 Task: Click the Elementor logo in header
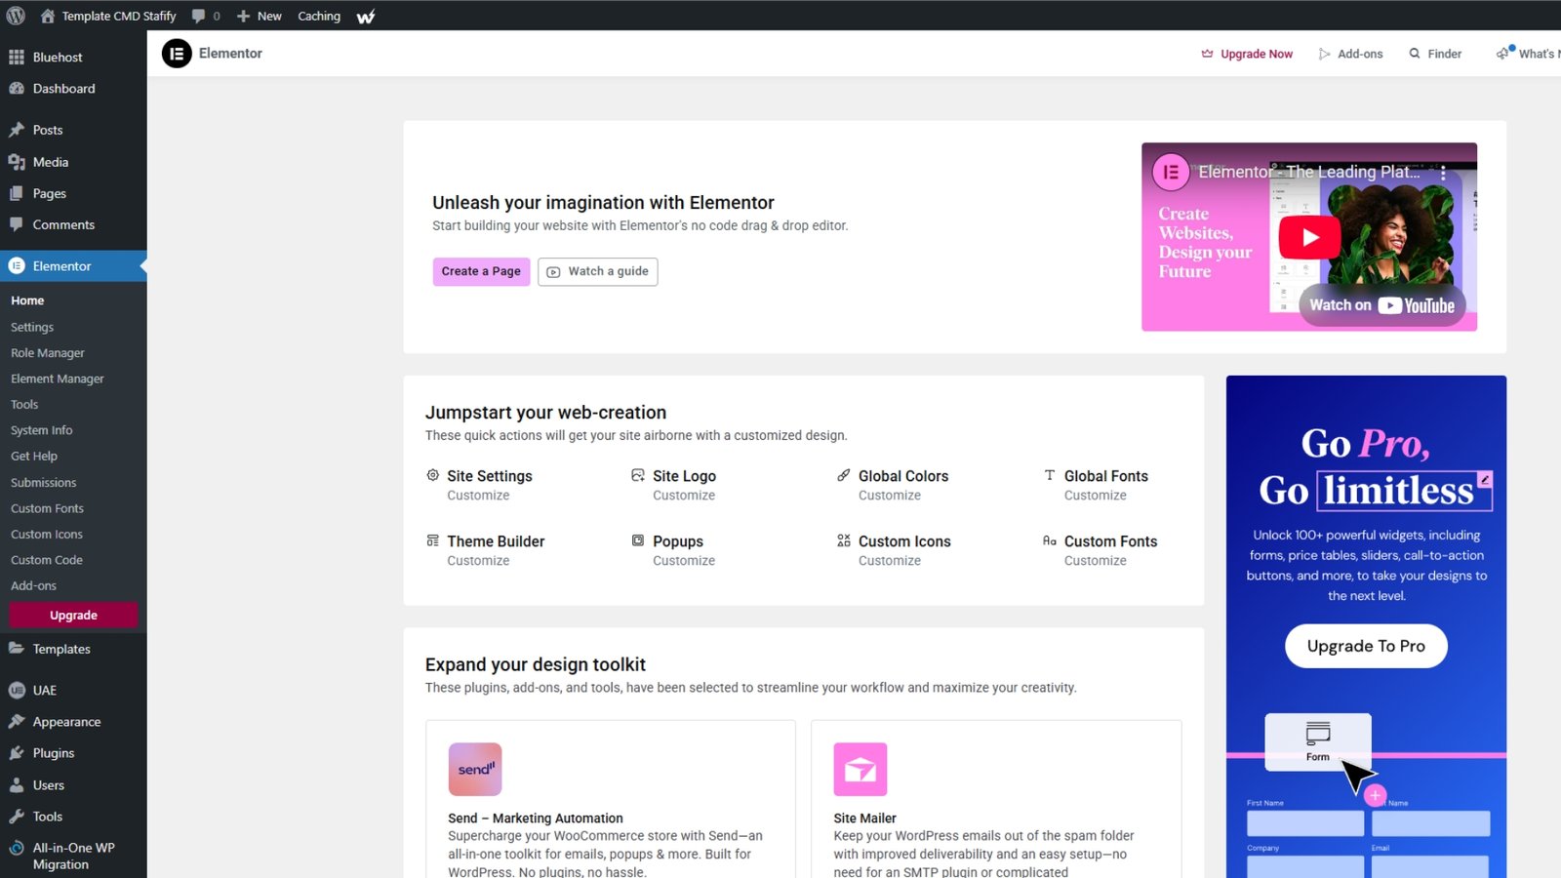click(177, 54)
